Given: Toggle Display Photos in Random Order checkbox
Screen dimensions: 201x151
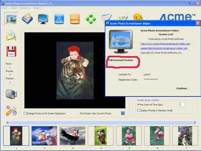Looking at the screenshot, I should click(139, 110).
